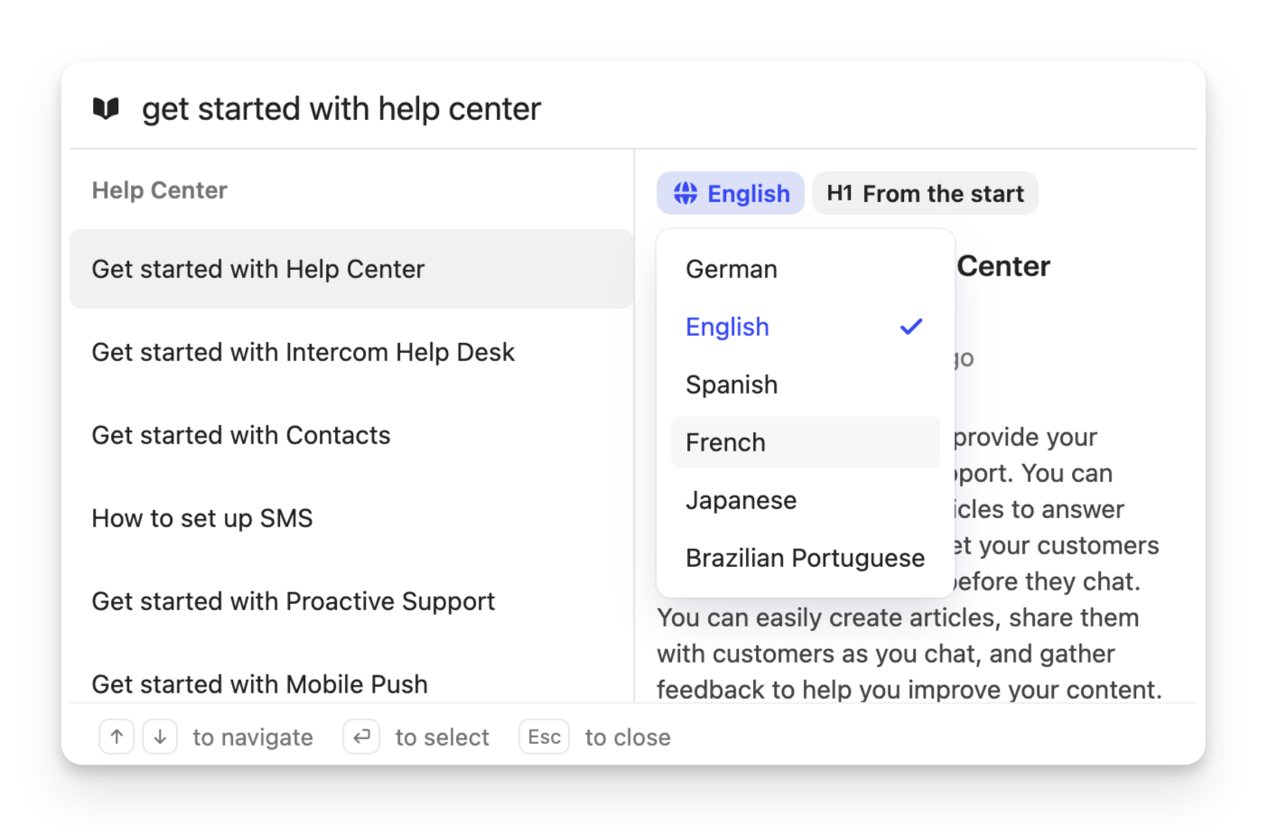Switch language to Brazilian Portuguese
Image resolution: width=1267 pixels, height=826 pixels.
pyautogui.click(x=805, y=558)
